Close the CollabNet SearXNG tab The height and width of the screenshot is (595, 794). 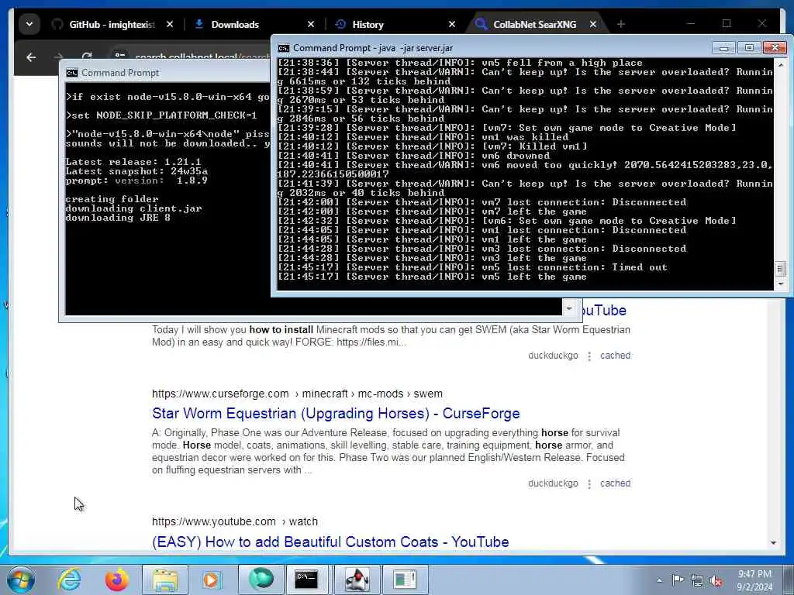click(593, 24)
